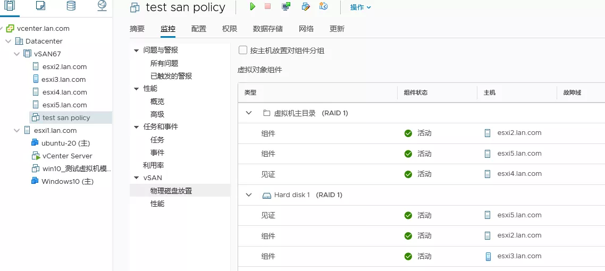Click the red Power Off icon
The width and height of the screenshot is (605, 271).
[x=267, y=7]
